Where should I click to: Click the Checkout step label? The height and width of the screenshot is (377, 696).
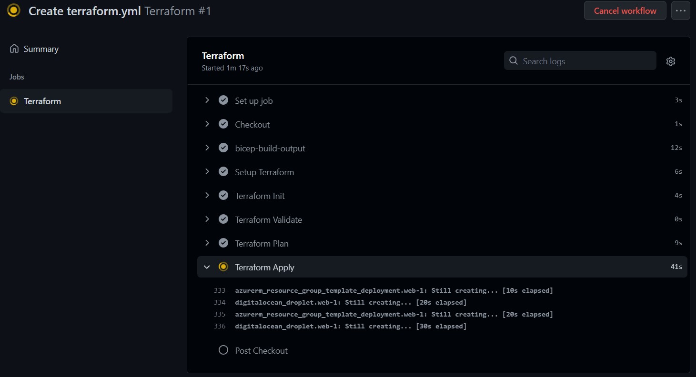click(252, 125)
